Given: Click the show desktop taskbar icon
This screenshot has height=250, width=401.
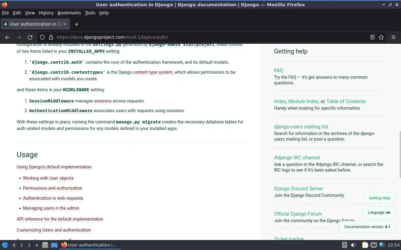Looking at the screenshot, I should click(x=54, y=245).
